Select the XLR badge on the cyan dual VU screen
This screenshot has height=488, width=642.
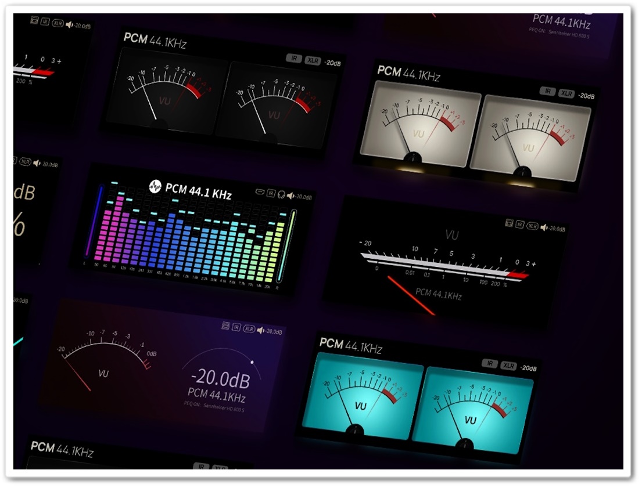coord(508,366)
